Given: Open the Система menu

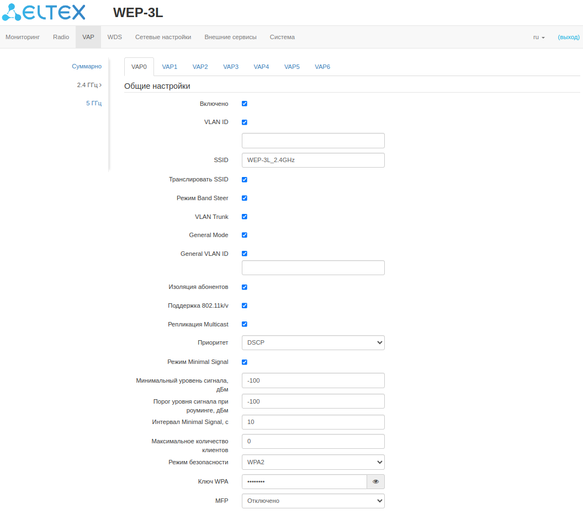Looking at the screenshot, I should click(282, 37).
